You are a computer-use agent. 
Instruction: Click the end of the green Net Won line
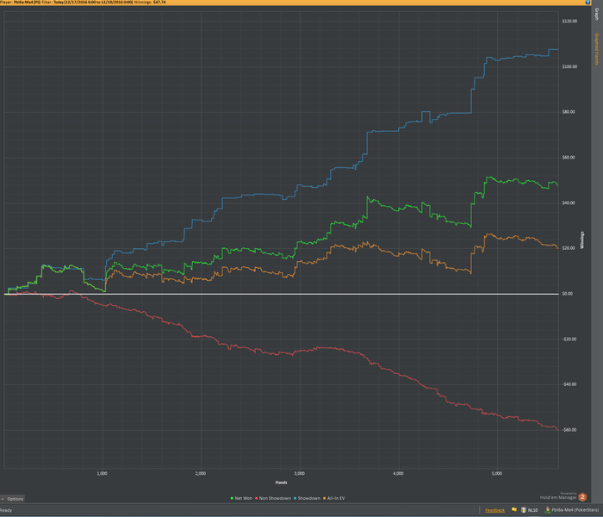[x=557, y=186]
